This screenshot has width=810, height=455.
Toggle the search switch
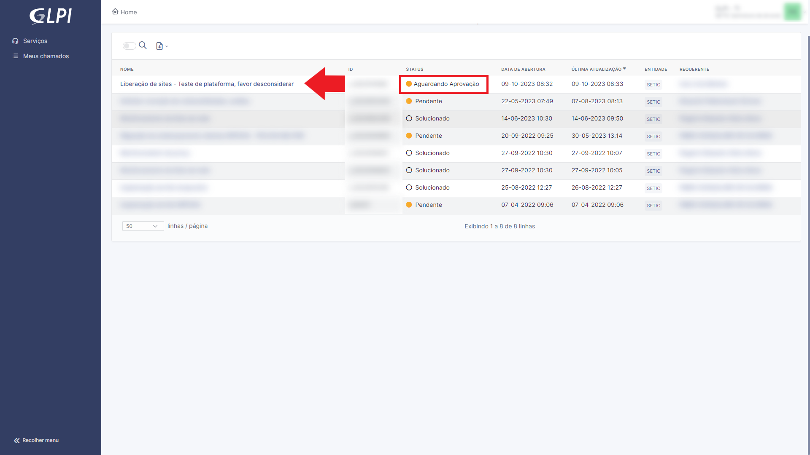click(129, 46)
